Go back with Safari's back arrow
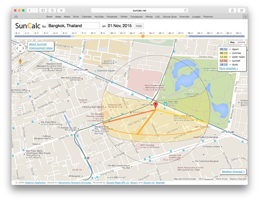This screenshot has width=259, height=201. point(30,10)
